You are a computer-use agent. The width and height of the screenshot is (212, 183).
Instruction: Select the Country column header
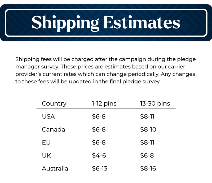coord(54,103)
